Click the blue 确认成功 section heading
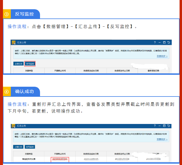 point(25,92)
